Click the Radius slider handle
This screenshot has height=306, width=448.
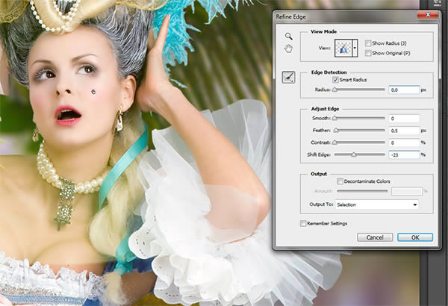[335, 90]
